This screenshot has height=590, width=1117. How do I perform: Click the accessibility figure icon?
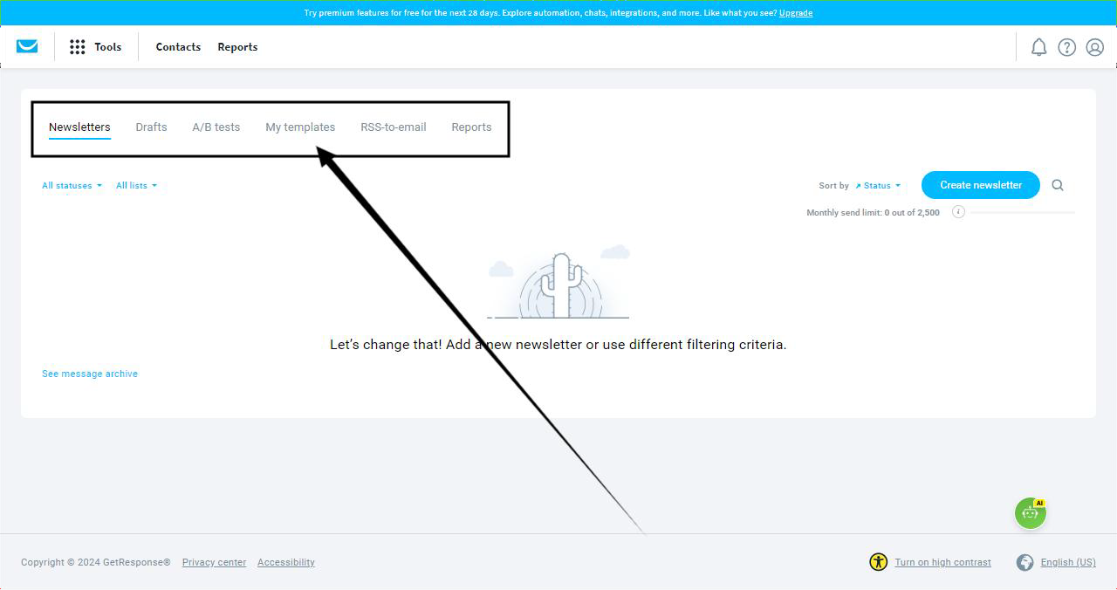point(878,562)
